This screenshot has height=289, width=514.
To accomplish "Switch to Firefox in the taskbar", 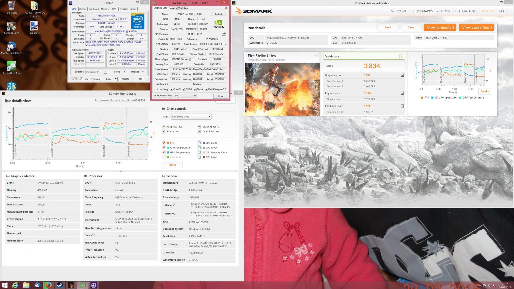I will pyautogui.click(x=49, y=285).
